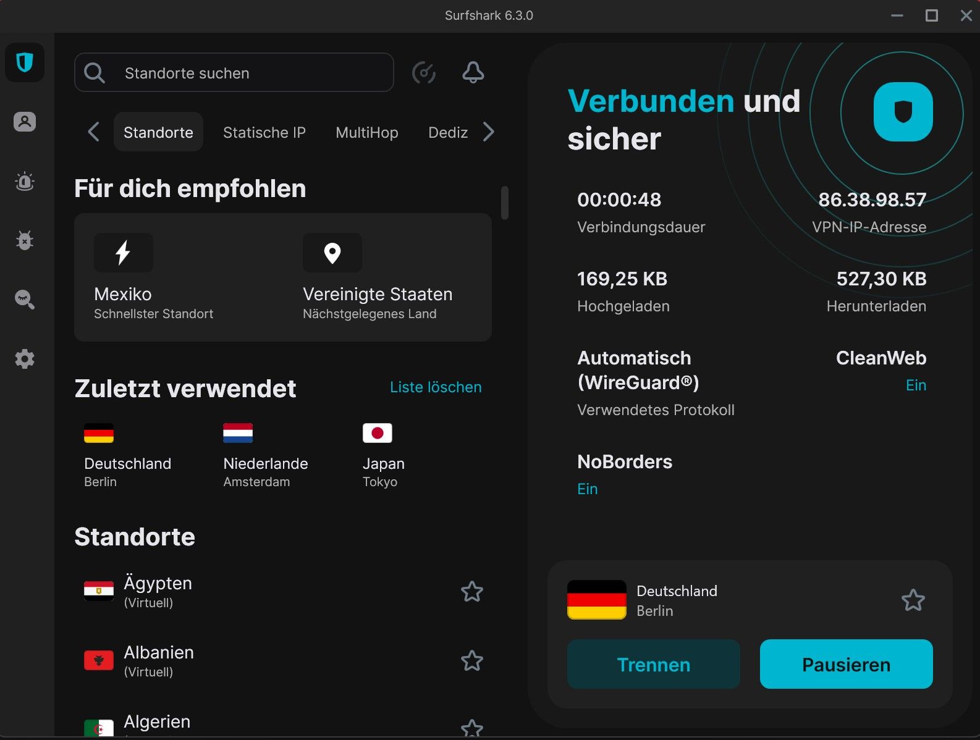Favorite connected Deutschland Berlin star

(913, 600)
